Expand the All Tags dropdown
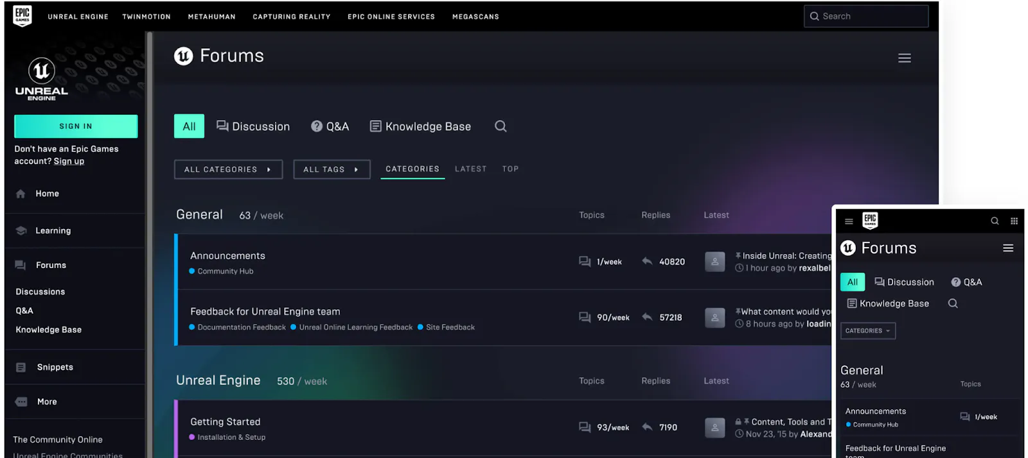This screenshot has height=458, width=1028. point(332,169)
